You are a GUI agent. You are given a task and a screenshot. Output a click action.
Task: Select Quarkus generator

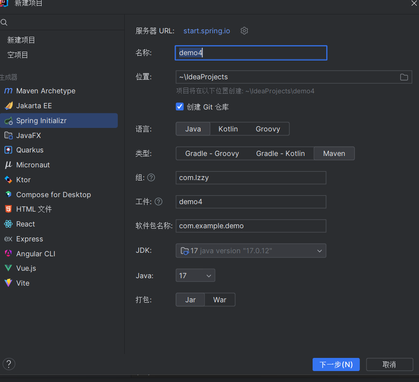click(x=59, y=150)
